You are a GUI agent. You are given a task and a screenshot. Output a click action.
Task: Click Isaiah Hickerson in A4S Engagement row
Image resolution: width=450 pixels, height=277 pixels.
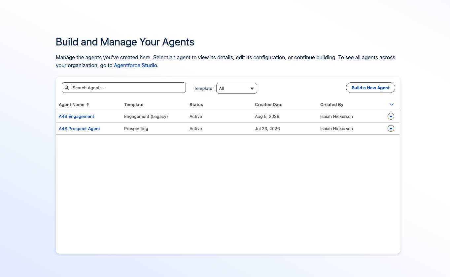point(336,116)
